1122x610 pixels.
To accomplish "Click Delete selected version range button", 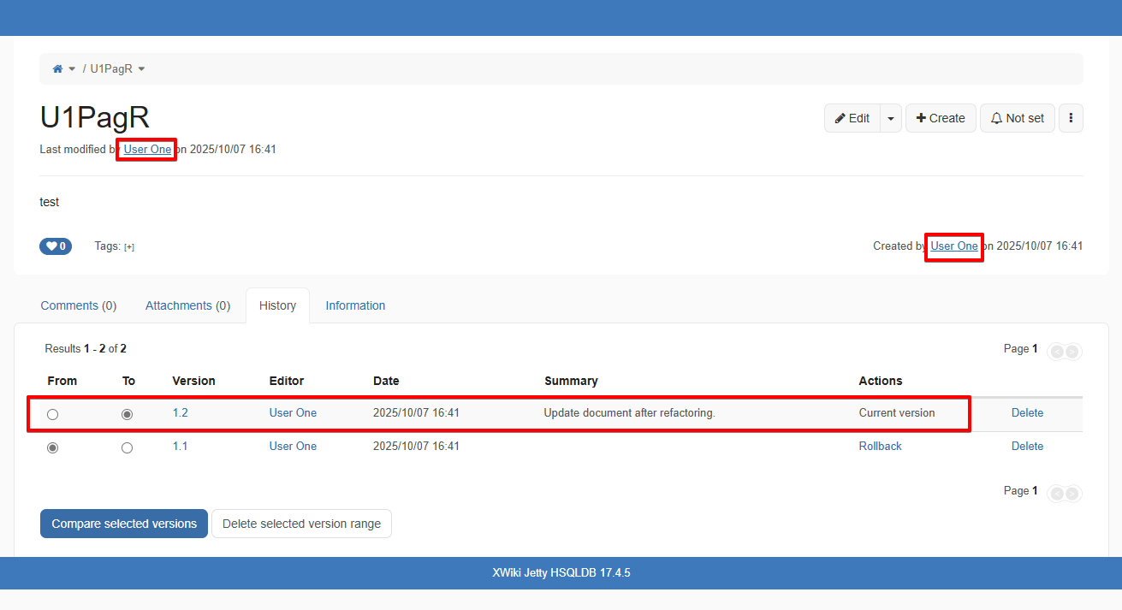I will tap(301, 524).
